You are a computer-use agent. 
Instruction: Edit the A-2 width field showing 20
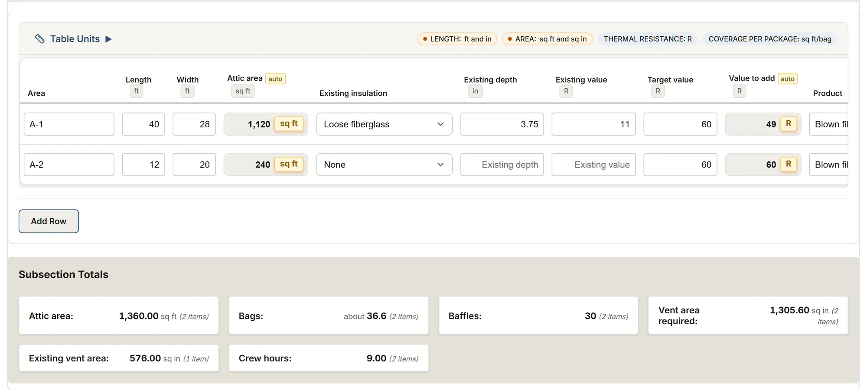click(x=194, y=164)
